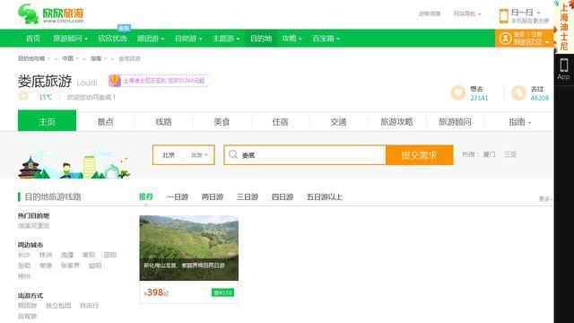Click the green badge on route card
574x323 pixels.
click(x=222, y=292)
